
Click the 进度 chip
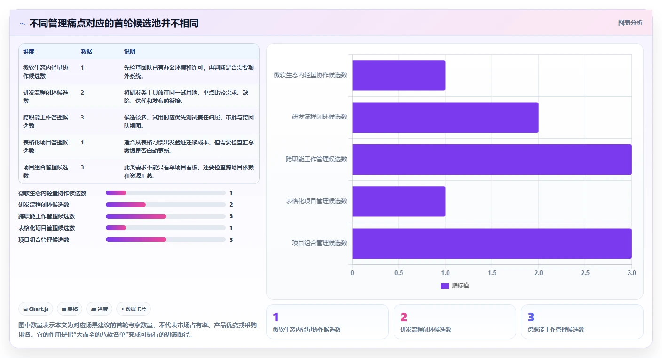[x=99, y=309]
